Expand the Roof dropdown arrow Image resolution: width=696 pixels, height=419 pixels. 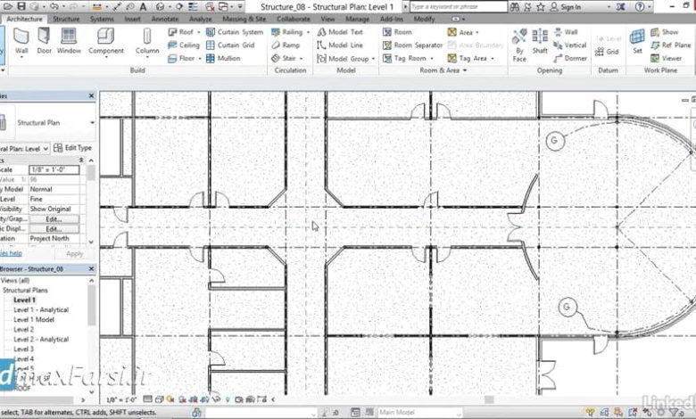198,32
